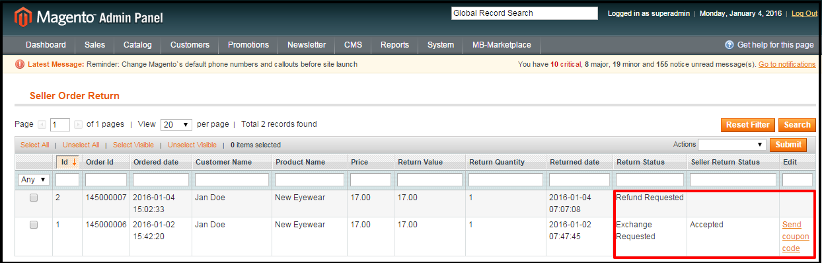Open the Reports menu
The width and height of the screenshot is (822, 263).
click(x=394, y=45)
